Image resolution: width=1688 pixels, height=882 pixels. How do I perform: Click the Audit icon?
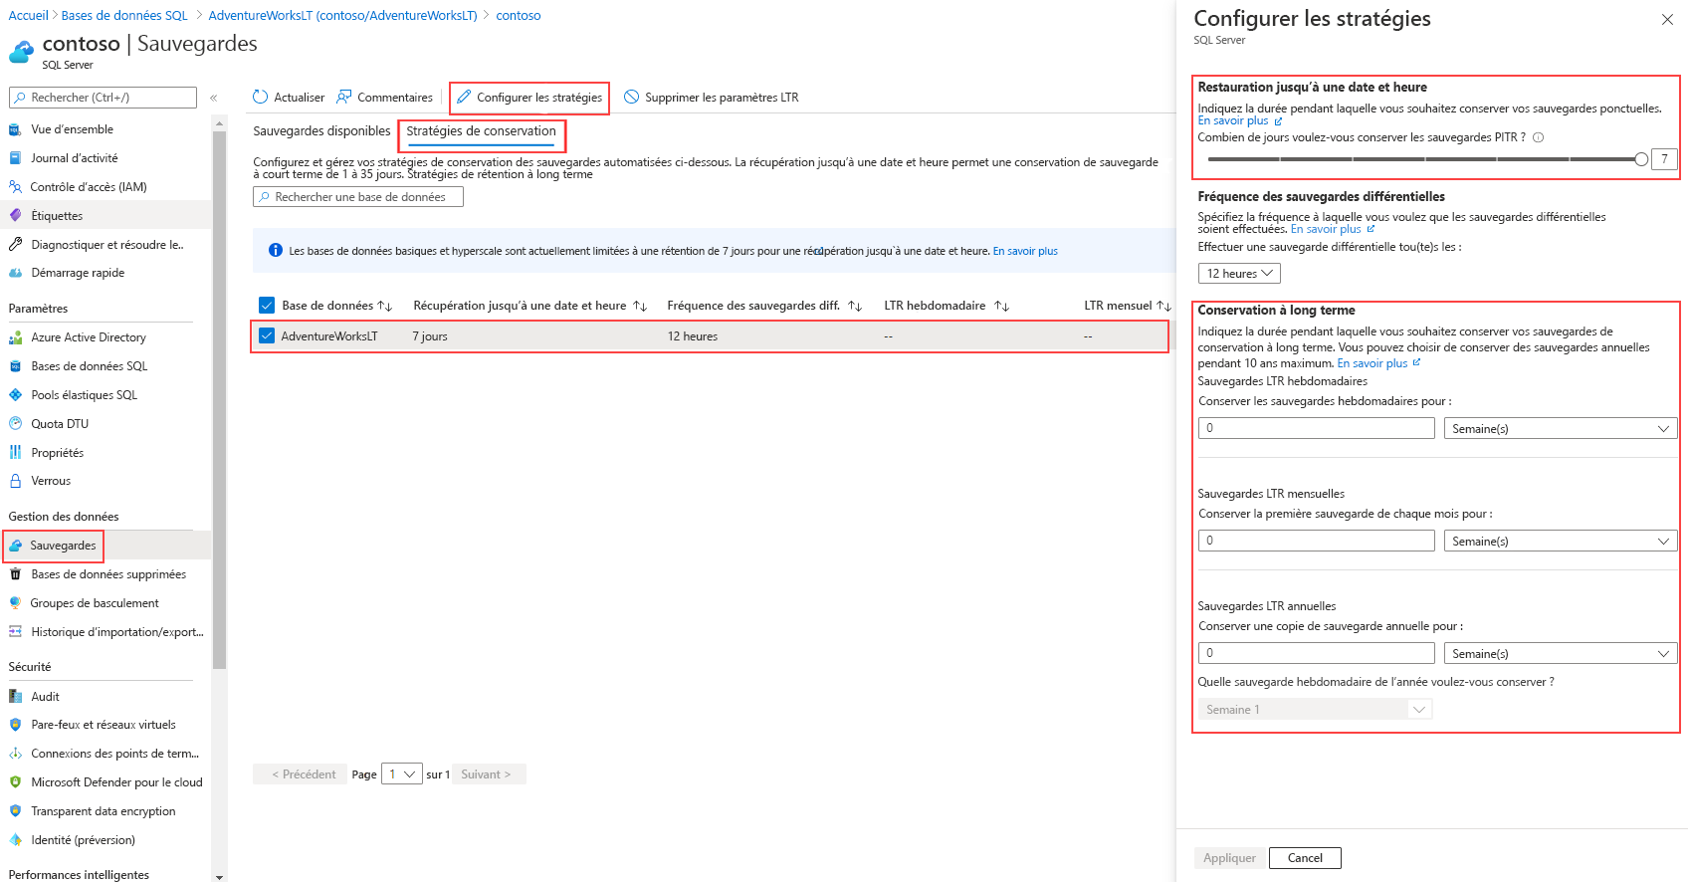coord(15,697)
